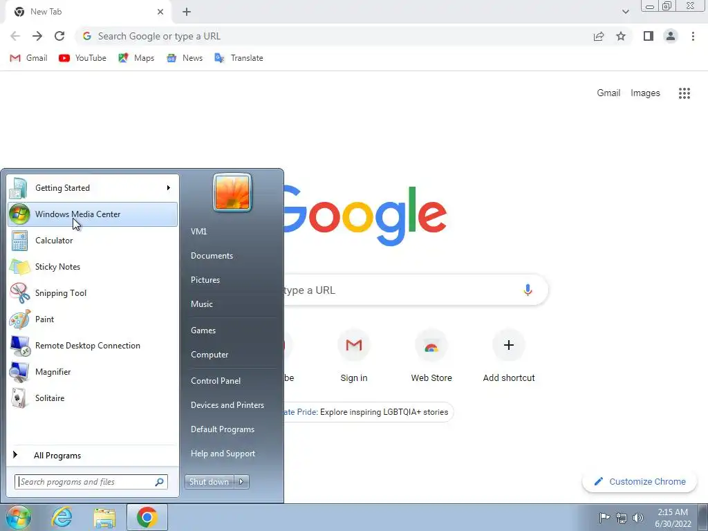Select the New Tab tab
Image resolution: width=708 pixels, height=531 pixels.
click(88, 12)
